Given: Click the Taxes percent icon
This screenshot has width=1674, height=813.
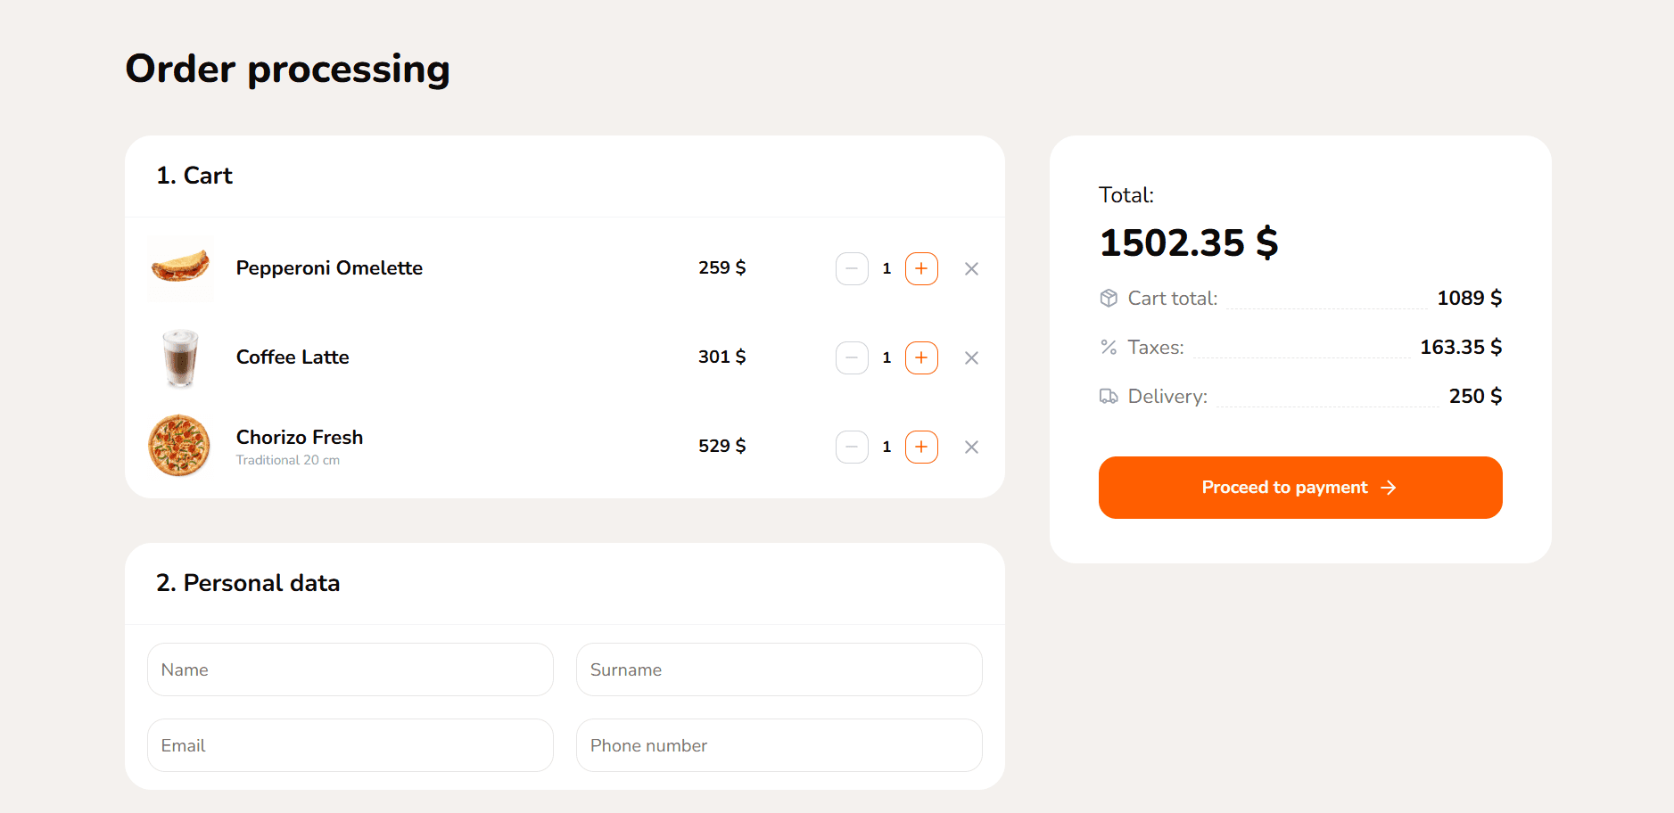Looking at the screenshot, I should click(1109, 347).
